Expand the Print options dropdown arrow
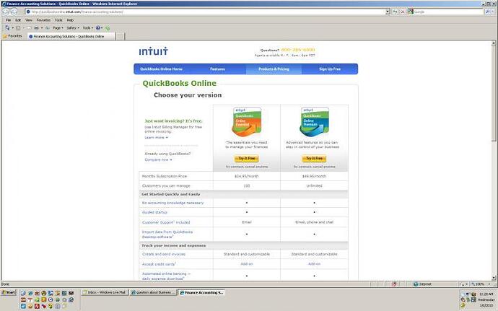This screenshot has width=498, height=311. [x=42, y=28]
